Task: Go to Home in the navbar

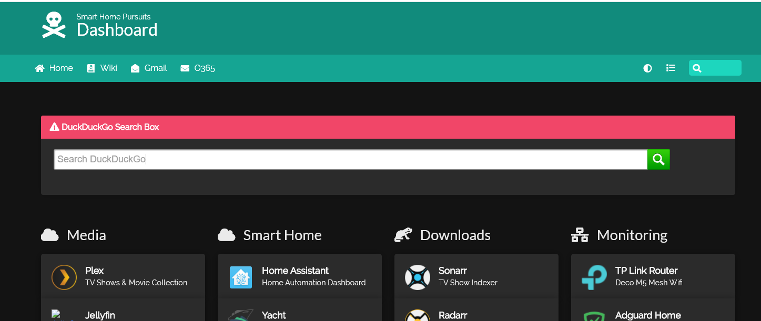Action: point(54,68)
